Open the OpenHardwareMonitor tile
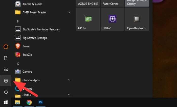 137,19
